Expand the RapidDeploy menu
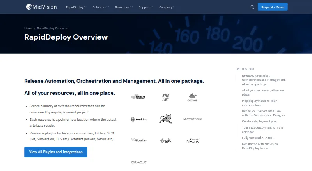 pyautogui.click(x=76, y=7)
